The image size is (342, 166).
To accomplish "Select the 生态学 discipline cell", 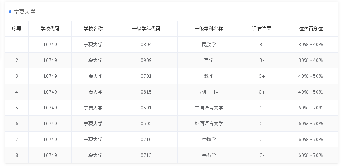I will [208, 155].
